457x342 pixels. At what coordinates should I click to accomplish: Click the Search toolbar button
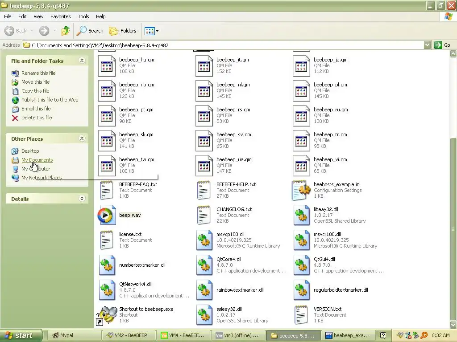[x=90, y=31]
